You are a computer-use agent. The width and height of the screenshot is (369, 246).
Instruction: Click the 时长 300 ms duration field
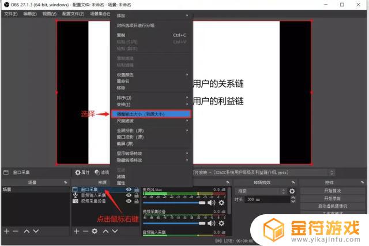pyautogui.click(x=268, y=199)
